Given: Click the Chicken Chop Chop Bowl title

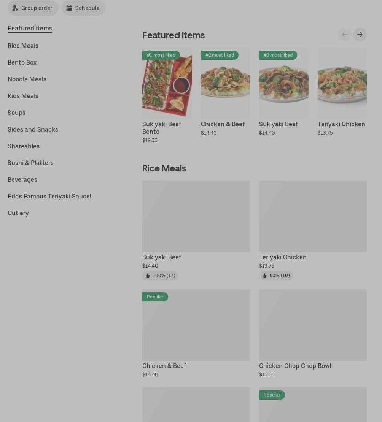Looking at the screenshot, I should (x=295, y=366).
